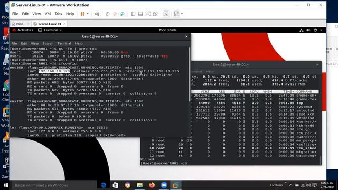The height and width of the screenshot is (190, 338).
Task: Close the background terminal window
Action: pos(317,64)
